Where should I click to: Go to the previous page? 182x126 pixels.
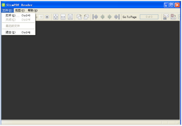click(x=102, y=17)
